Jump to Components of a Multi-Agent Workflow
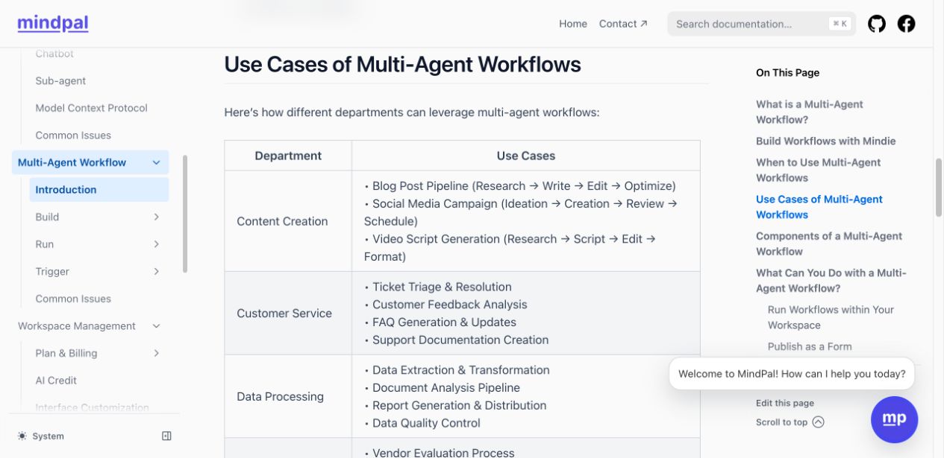The width and height of the screenshot is (944, 458). (829, 244)
